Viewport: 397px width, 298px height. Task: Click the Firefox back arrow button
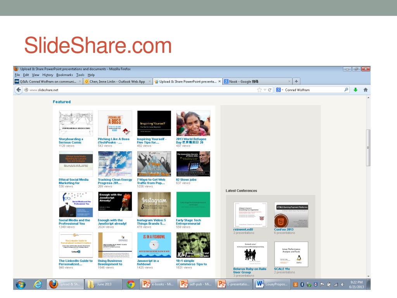[x=19, y=90]
